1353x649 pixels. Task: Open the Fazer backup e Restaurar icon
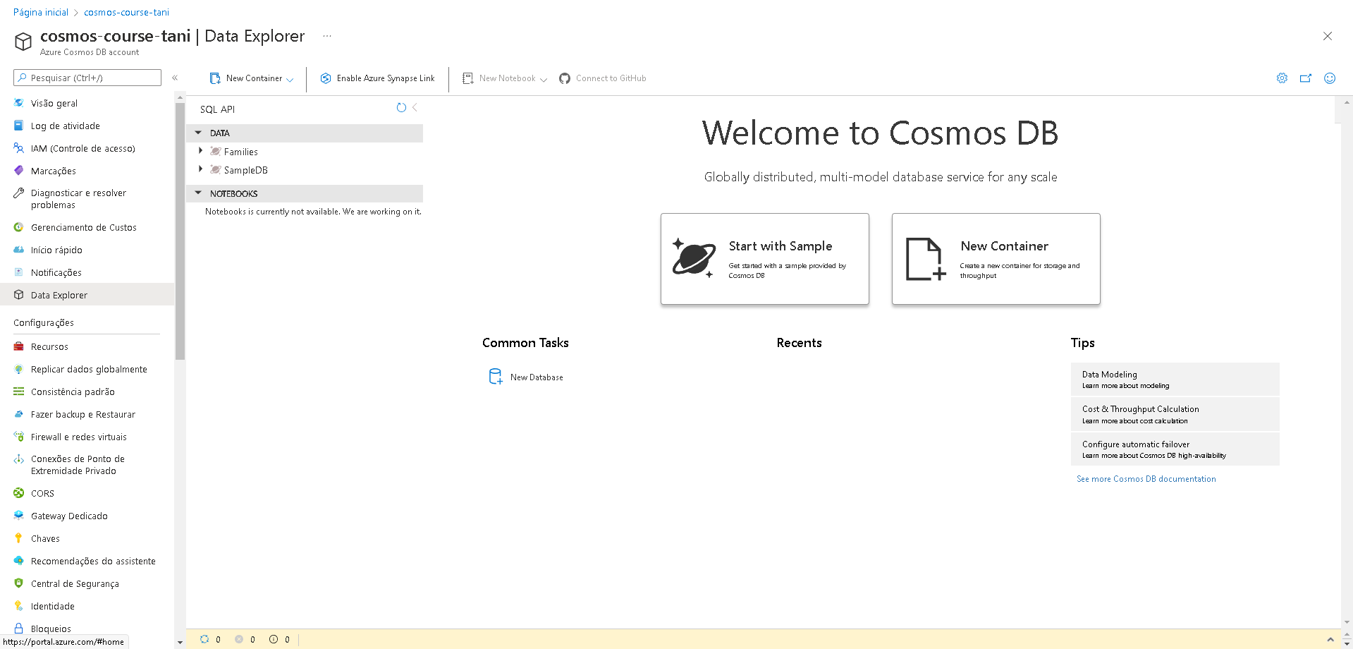click(x=19, y=414)
